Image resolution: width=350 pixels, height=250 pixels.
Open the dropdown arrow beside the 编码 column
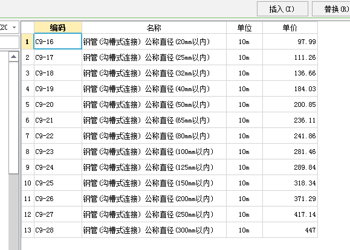[x=14, y=27]
